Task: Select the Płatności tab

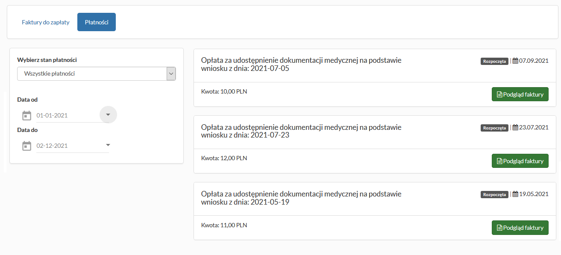Action: (x=97, y=22)
